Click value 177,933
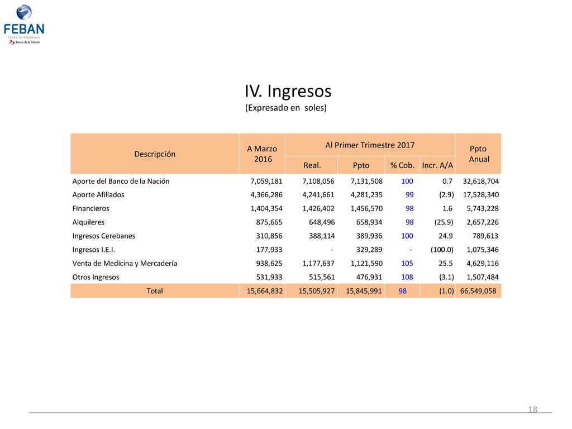 point(269,250)
